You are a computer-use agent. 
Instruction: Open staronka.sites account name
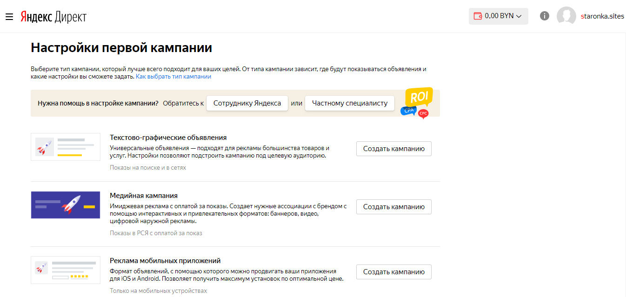[602, 16]
